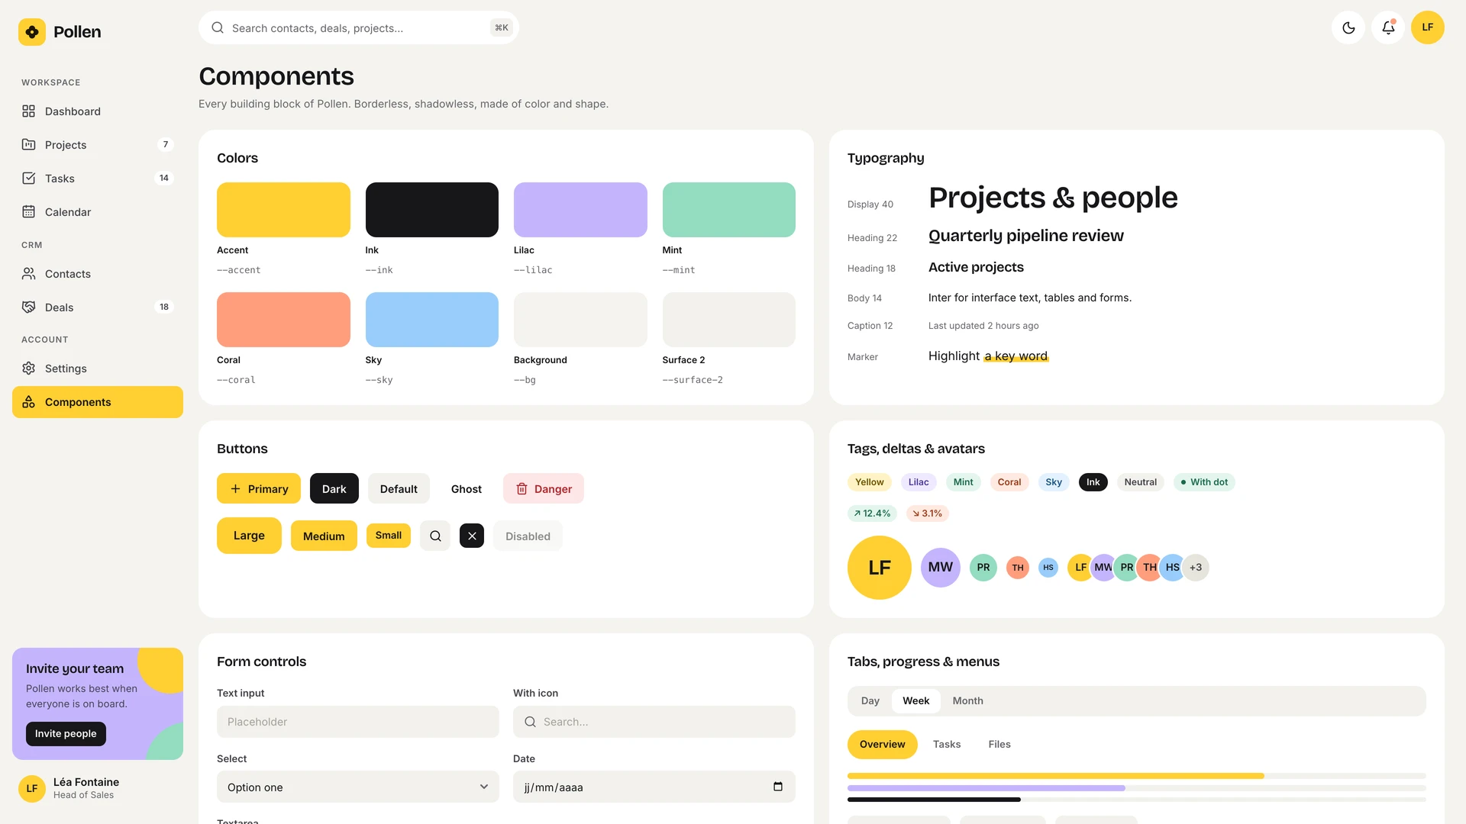Viewport: 1466px width, 824px height.
Task: Click the Contacts people icon in sidebar
Action: click(x=29, y=274)
